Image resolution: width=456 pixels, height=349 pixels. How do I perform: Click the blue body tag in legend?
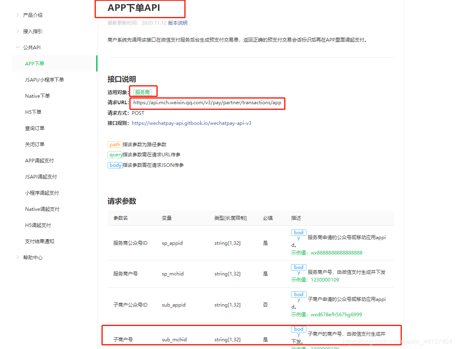click(115, 165)
